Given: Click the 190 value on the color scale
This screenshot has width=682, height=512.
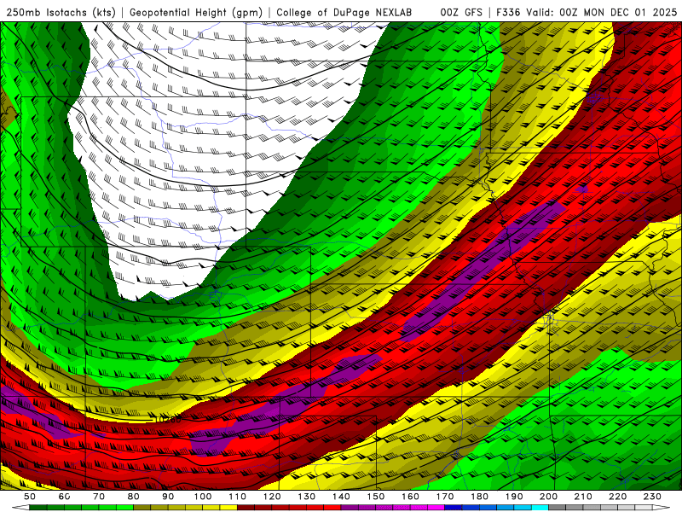Looking at the screenshot, I should (x=514, y=497).
